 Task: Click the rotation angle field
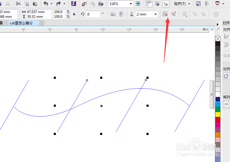[93, 14]
